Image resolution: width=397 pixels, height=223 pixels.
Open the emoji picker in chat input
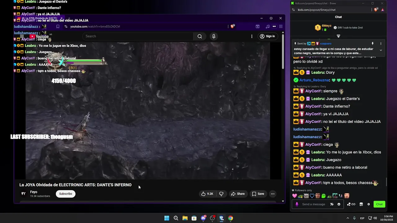339,204
